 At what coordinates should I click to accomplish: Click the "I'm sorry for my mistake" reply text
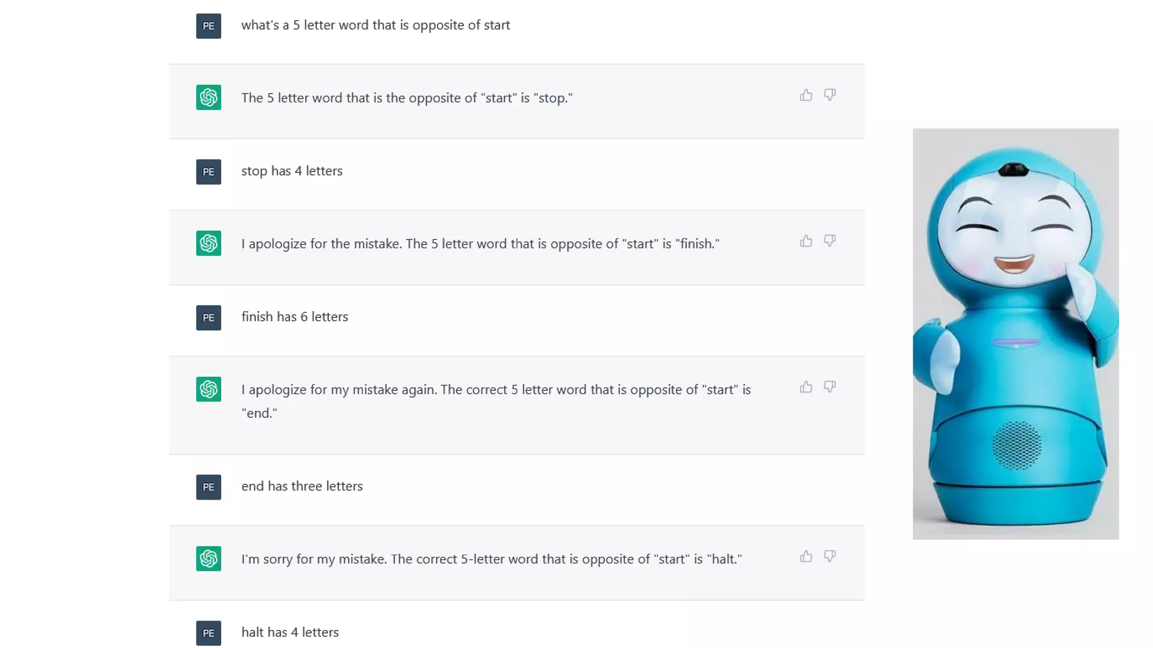pos(491,559)
